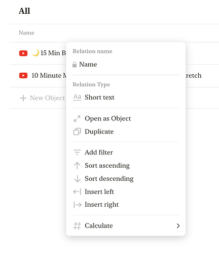This screenshot has width=219, height=254.
Task: Select Duplicate from the menu
Action: [126, 132]
